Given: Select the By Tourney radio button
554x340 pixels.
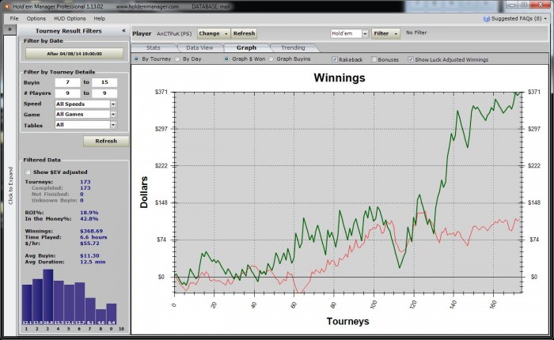Looking at the screenshot, I should point(136,59).
